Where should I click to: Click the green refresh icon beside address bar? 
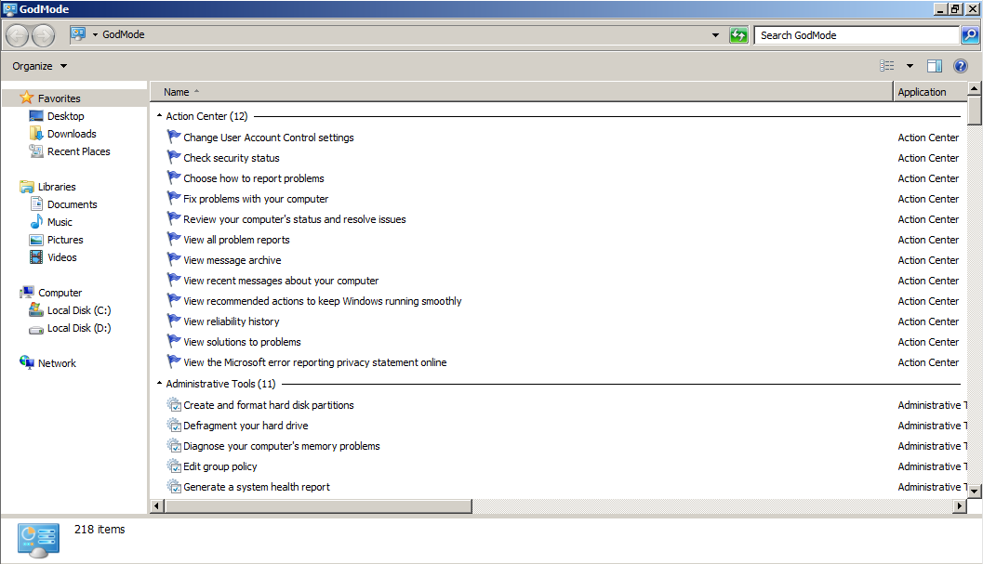click(738, 35)
